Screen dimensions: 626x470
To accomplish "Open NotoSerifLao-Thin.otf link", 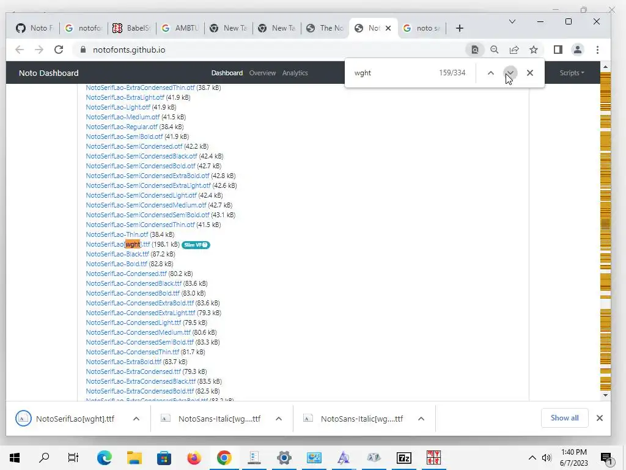I will click(x=117, y=234).
